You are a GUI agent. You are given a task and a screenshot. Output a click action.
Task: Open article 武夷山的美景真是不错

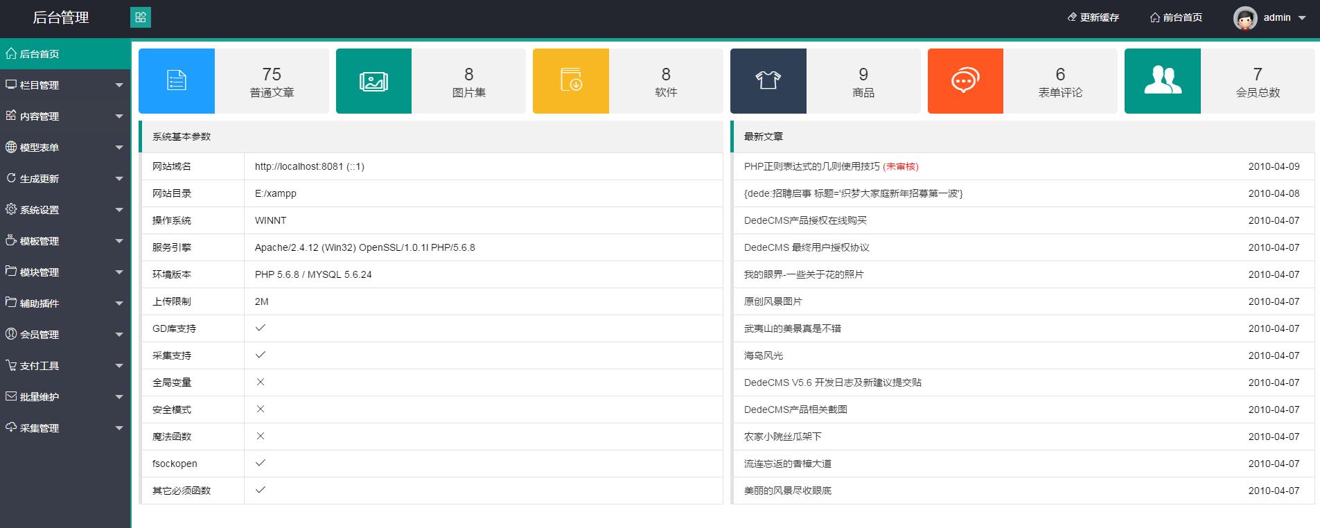click(x=793, y=328)
